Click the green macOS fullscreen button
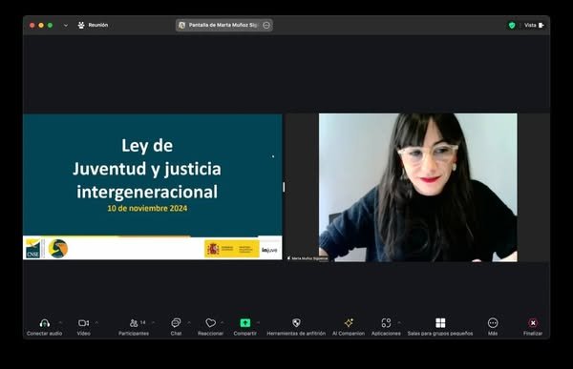Screen dimensions: 573x369 50,25
